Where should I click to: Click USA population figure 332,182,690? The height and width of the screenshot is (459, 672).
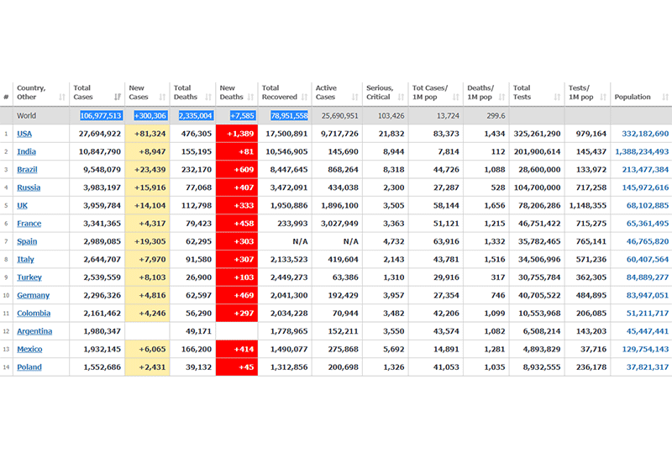[x=645, y=134]
